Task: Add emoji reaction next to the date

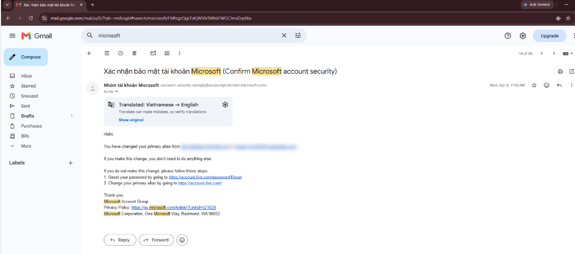Action: click(547, 85)
